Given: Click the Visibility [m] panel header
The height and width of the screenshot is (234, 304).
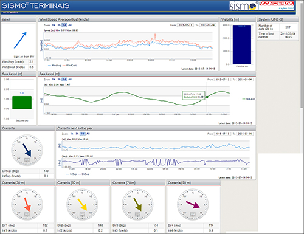Looking at the screenshot, I should click(238, 19).
